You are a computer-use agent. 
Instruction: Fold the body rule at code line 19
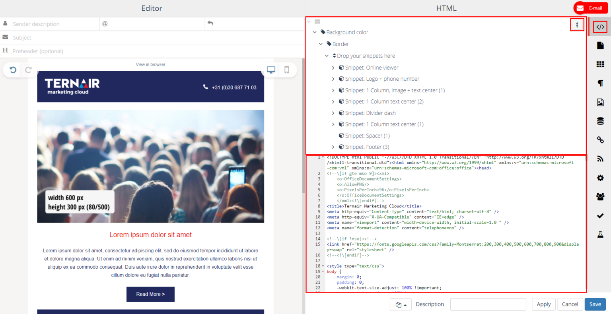tap(323, 271)
